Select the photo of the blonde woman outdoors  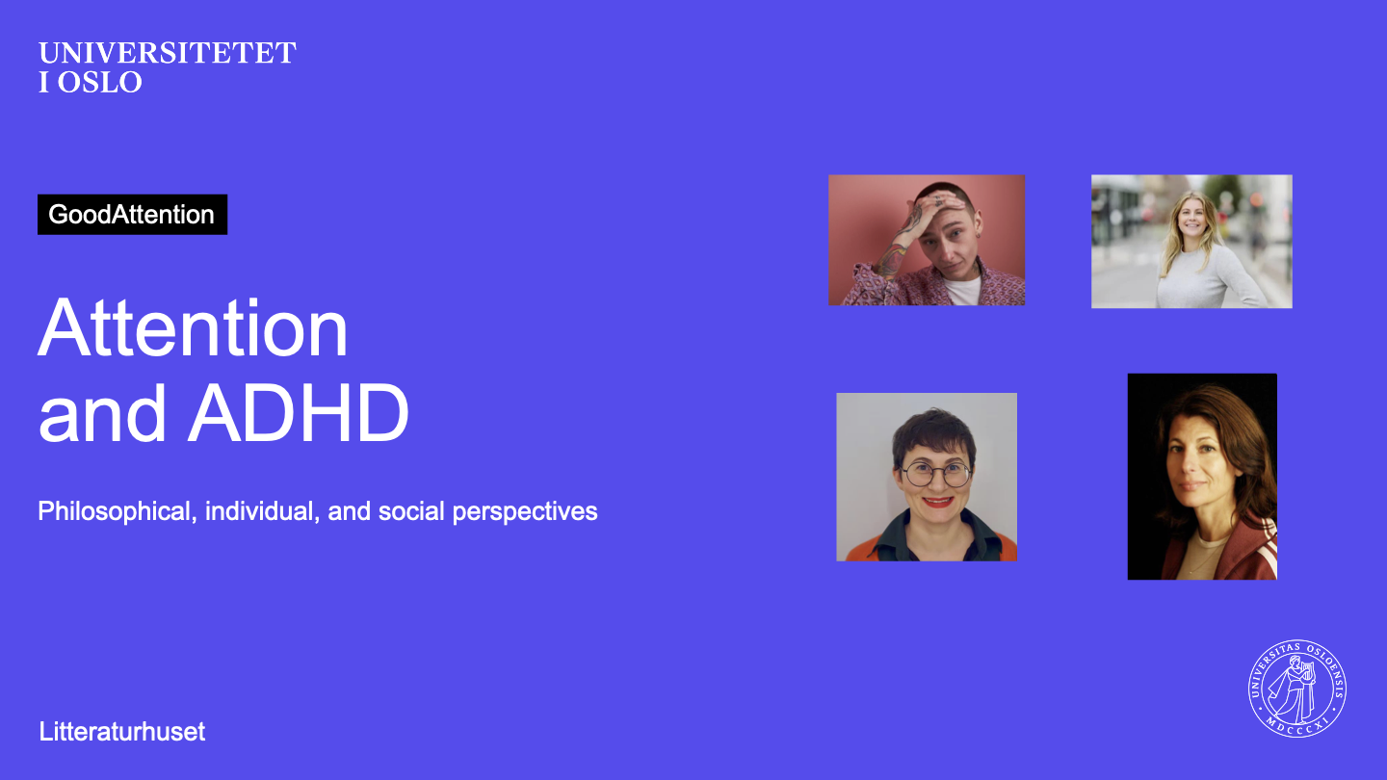[x=1191, y=241]
